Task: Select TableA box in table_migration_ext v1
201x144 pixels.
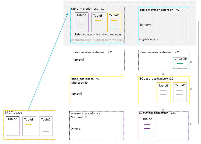Action: click(82, 22)
